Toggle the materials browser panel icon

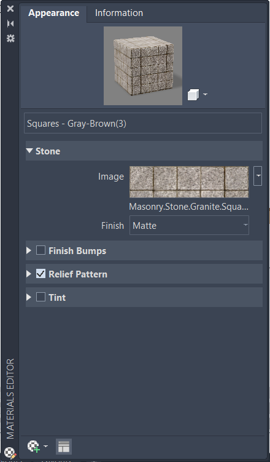[x=64, y=447]
